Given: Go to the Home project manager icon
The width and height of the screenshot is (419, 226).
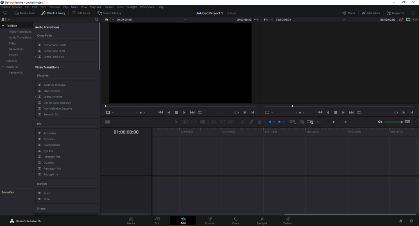Looking at the screenshot, I should [x=401, y=221].
